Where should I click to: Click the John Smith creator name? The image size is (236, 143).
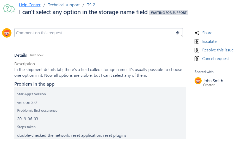(213, 81)
